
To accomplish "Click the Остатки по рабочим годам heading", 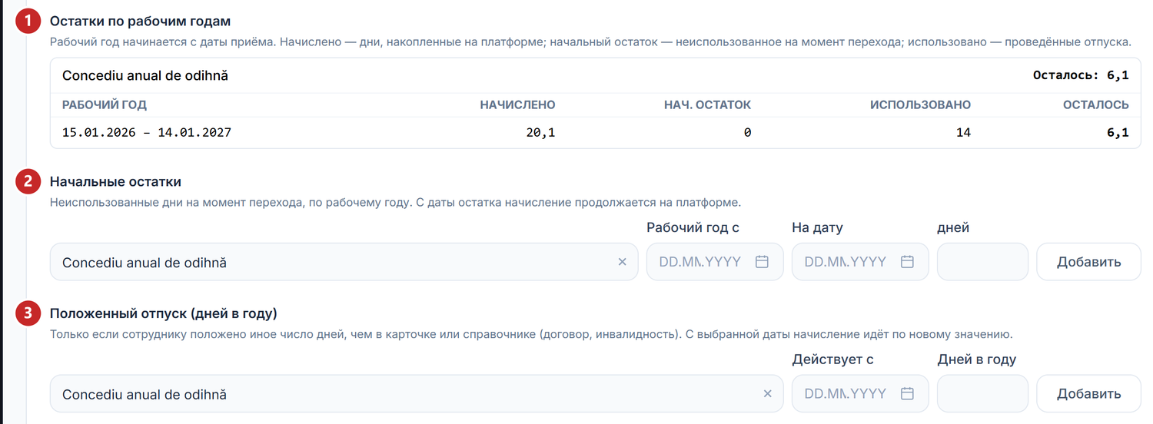I will (140, 22).
